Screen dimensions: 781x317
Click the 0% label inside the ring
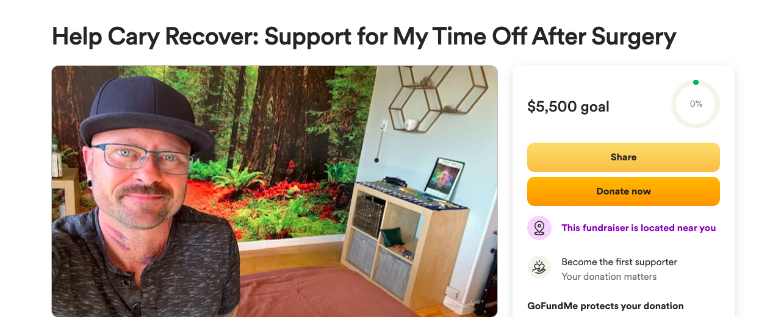[x=696, y=104]
